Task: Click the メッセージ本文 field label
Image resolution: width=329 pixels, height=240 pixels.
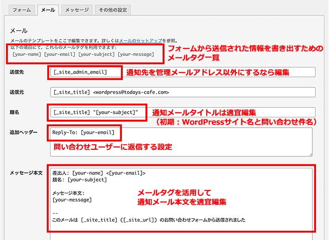Action: 26,173
